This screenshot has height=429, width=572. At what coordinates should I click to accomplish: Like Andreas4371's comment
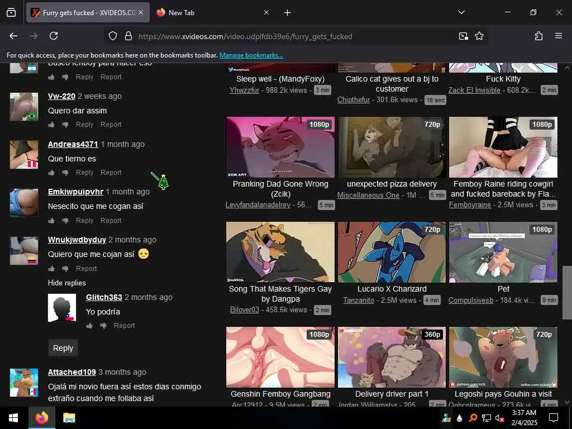coord(51,173)
